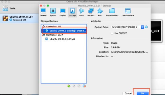Select the Storage settings icon
This screenshot has width=165, height=95.
[x=72, y=12]
